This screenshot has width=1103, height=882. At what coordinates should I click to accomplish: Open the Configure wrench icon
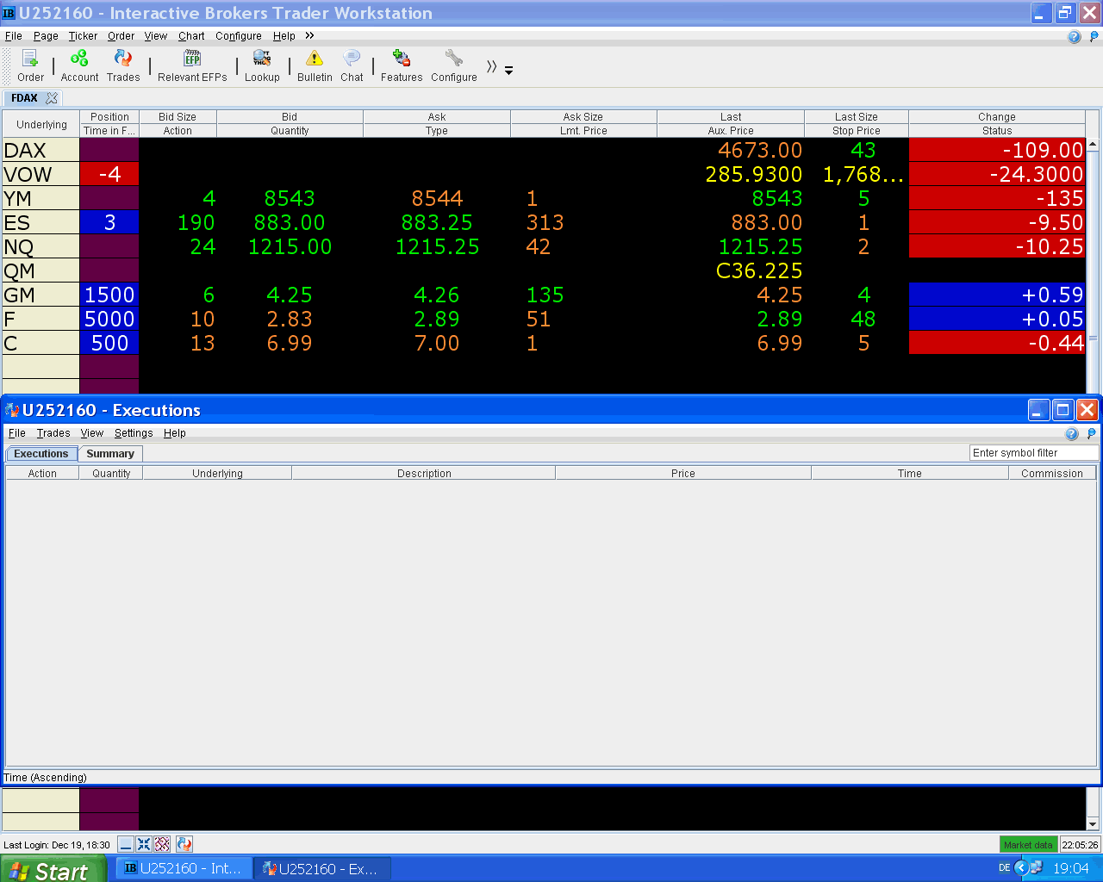[x=453, y=58]
